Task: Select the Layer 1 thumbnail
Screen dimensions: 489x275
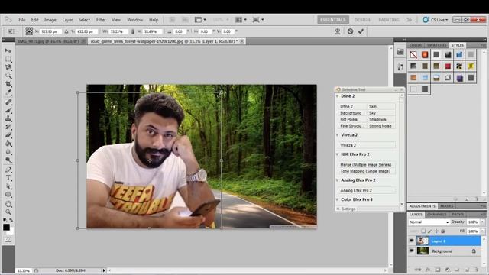Action: pyautogui.click(x=423, y=241)
